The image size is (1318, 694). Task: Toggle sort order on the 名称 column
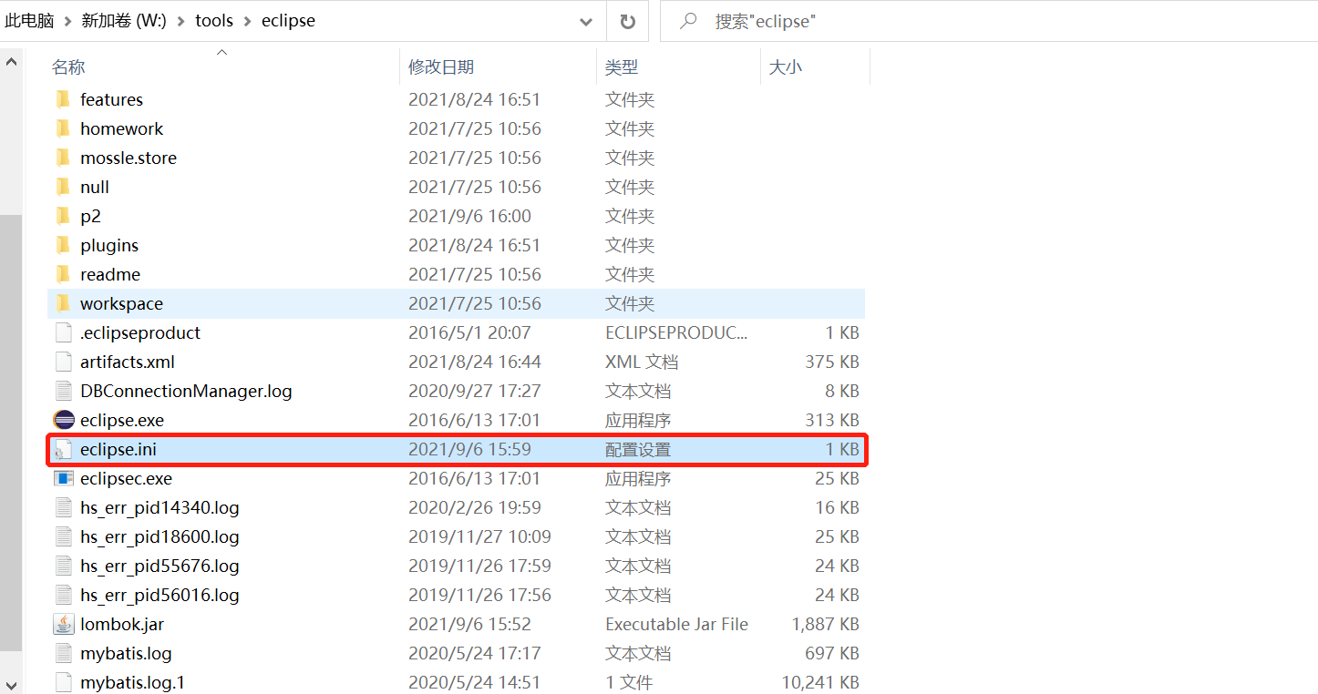click(x=68, y=66)
